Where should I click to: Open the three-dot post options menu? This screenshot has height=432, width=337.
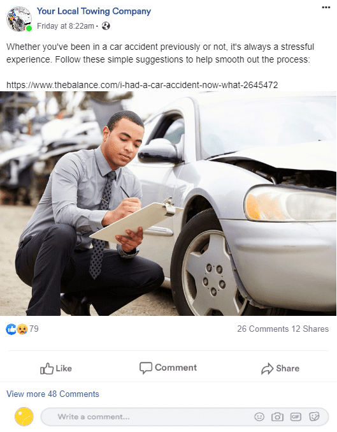point(326,8)
